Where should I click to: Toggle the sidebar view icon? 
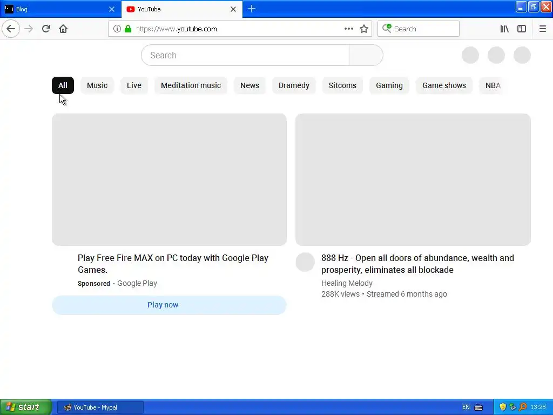522,29
